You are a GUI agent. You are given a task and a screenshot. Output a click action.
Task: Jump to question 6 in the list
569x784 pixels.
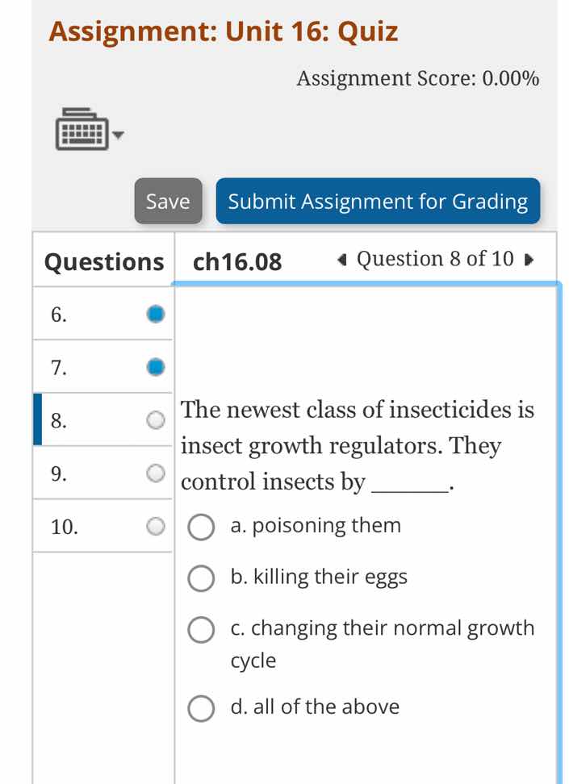[x=56, y=315]
